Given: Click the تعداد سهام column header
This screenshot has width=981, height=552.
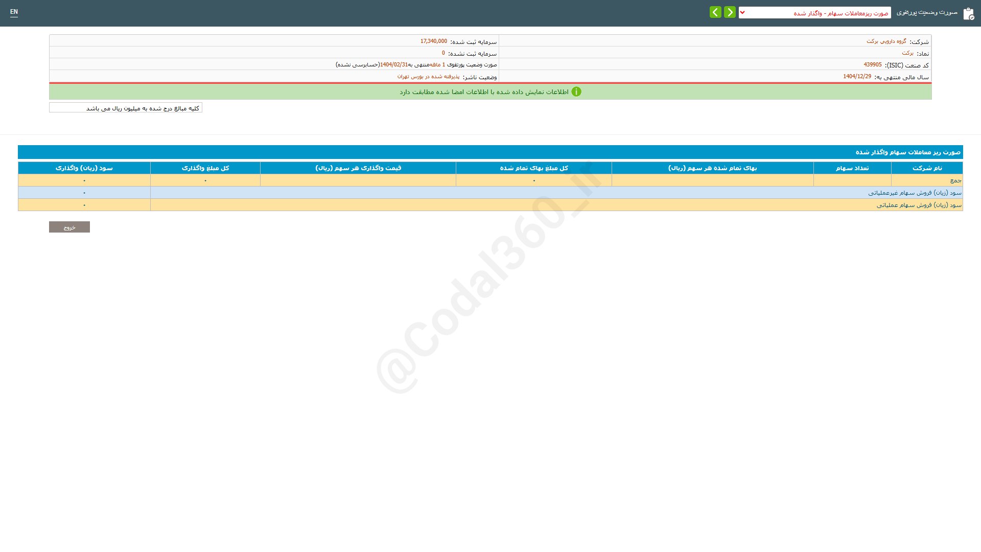Looking at the screenshot, I should (852, 168).
